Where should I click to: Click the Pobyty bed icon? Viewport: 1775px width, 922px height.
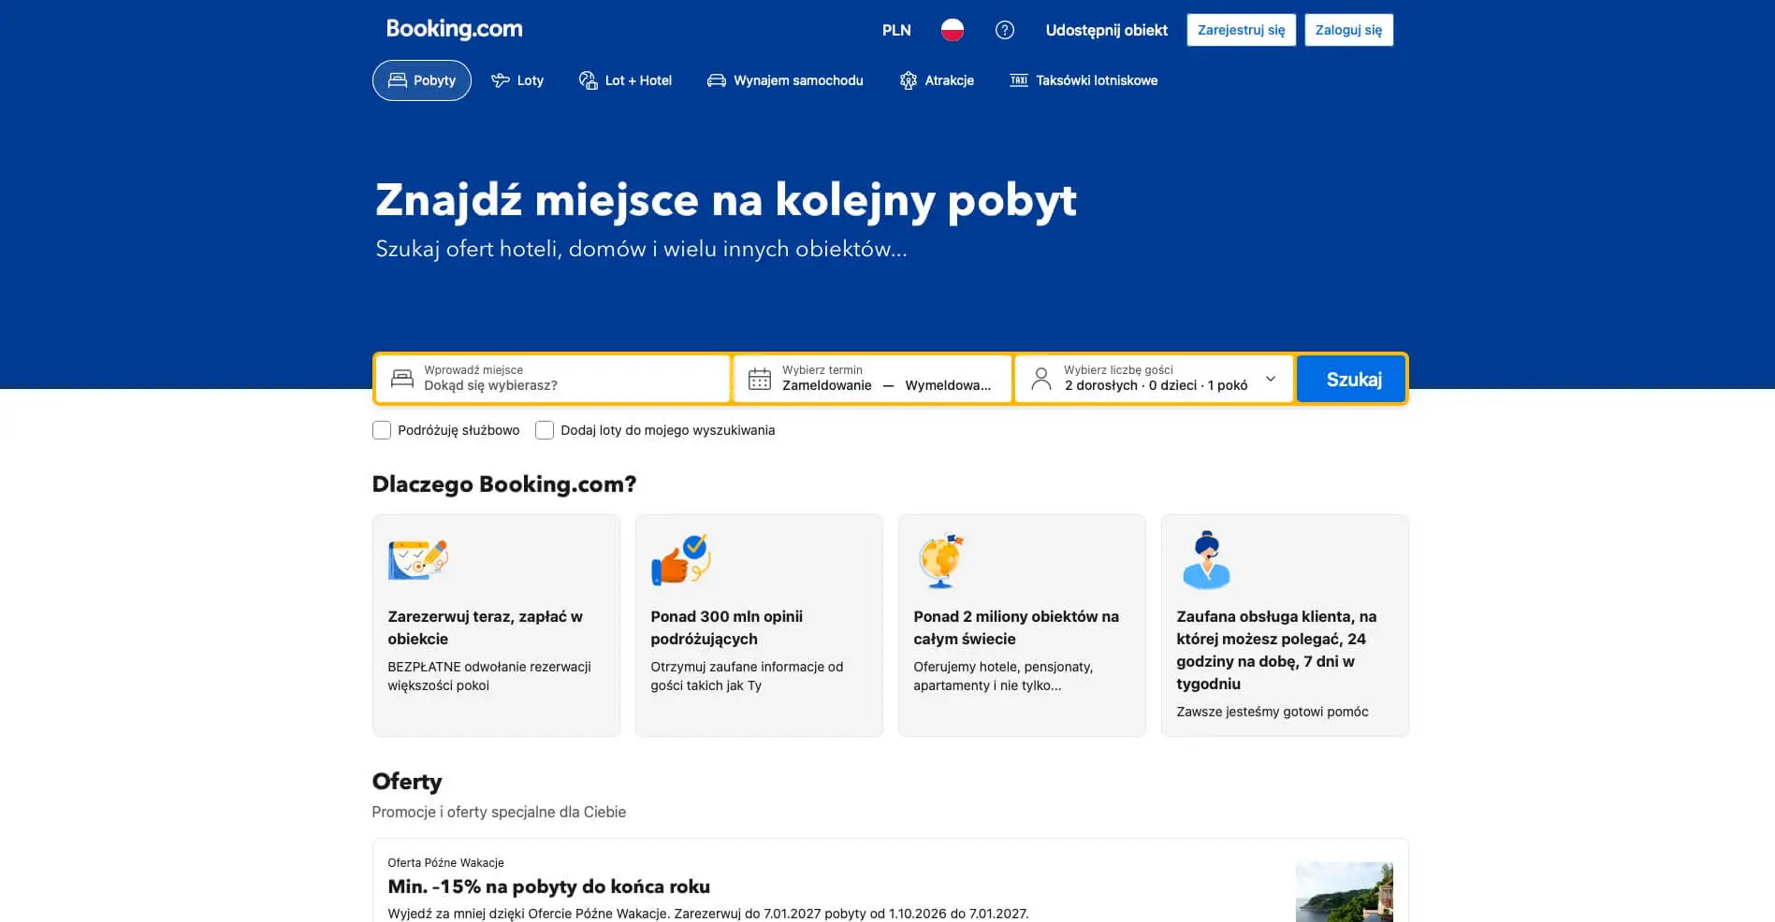398,80
